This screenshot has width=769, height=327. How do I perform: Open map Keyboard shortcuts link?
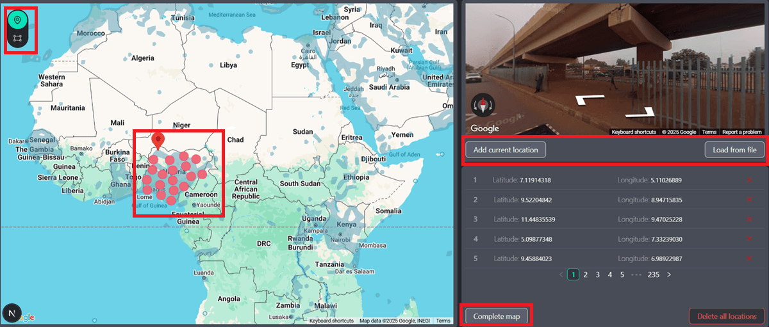point(331,321)
